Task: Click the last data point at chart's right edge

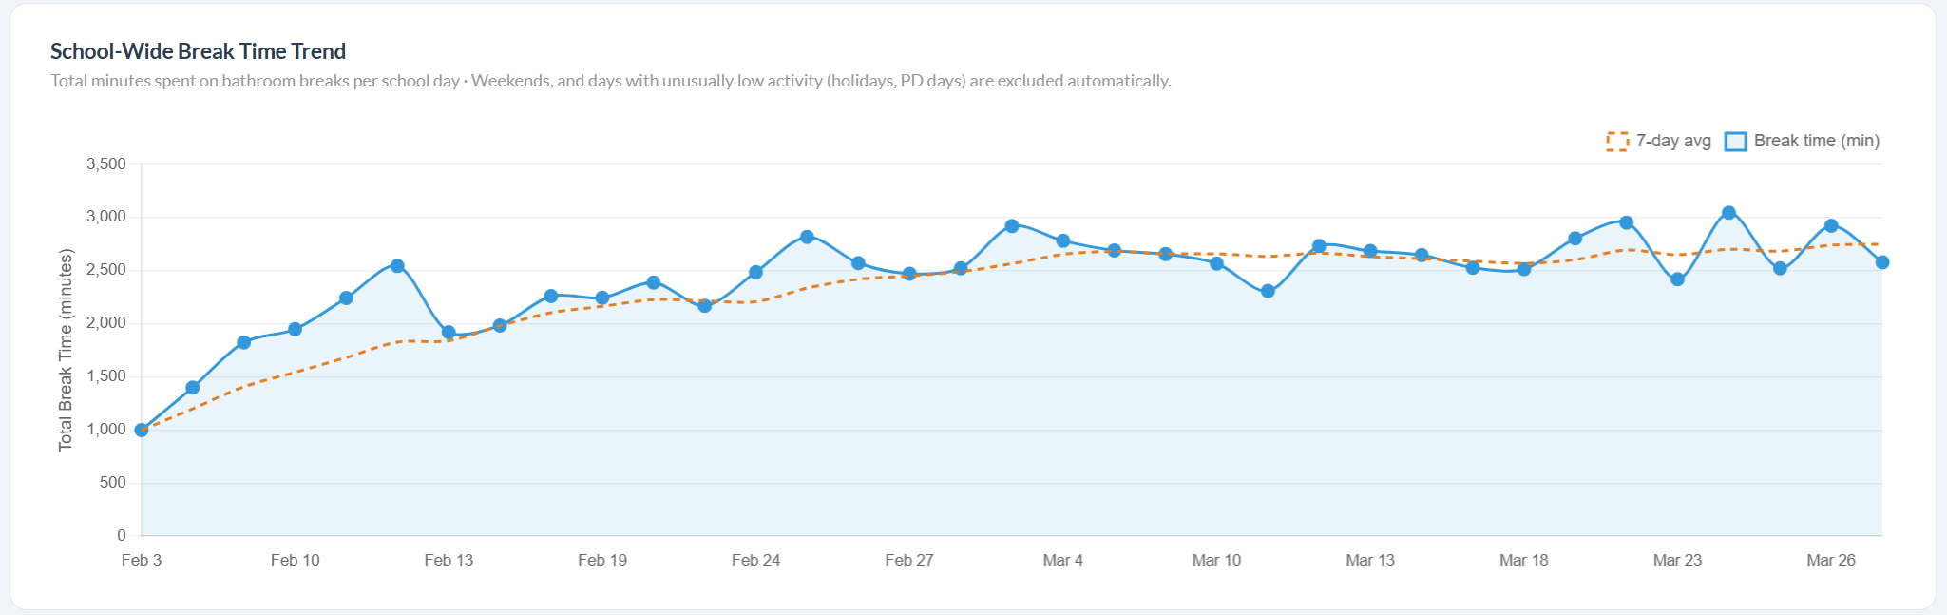Action: (x=1882, y=262)
